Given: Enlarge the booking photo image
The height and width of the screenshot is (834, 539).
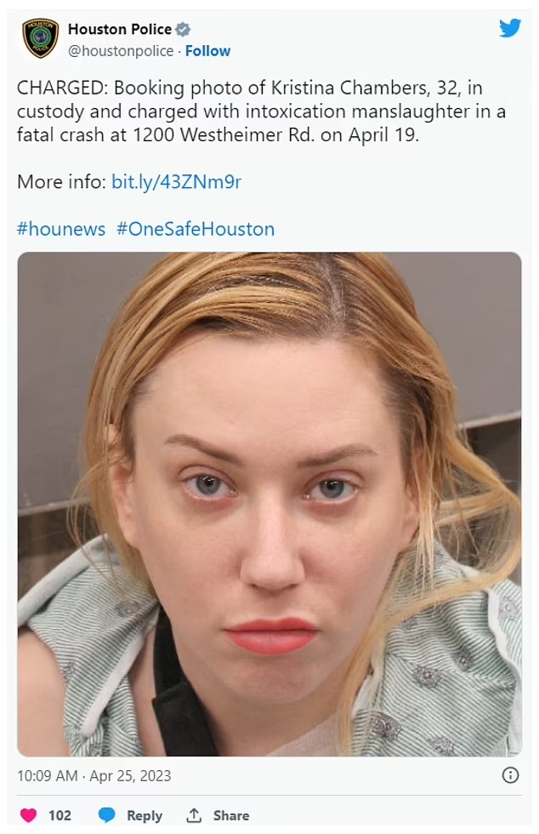Looking at the screenshot, I should pyautogui.click(x=269, y=504).
